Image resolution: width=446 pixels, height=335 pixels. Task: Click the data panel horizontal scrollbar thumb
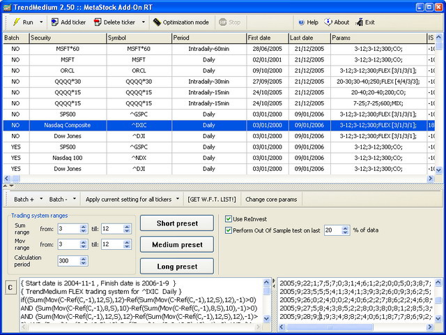click(330, 327)
